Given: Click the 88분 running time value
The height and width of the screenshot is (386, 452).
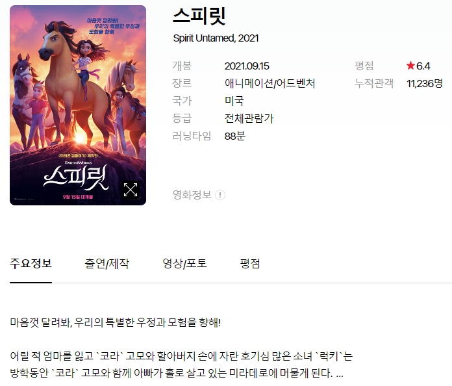Looking at the screenshot, I should coord(235,136).
